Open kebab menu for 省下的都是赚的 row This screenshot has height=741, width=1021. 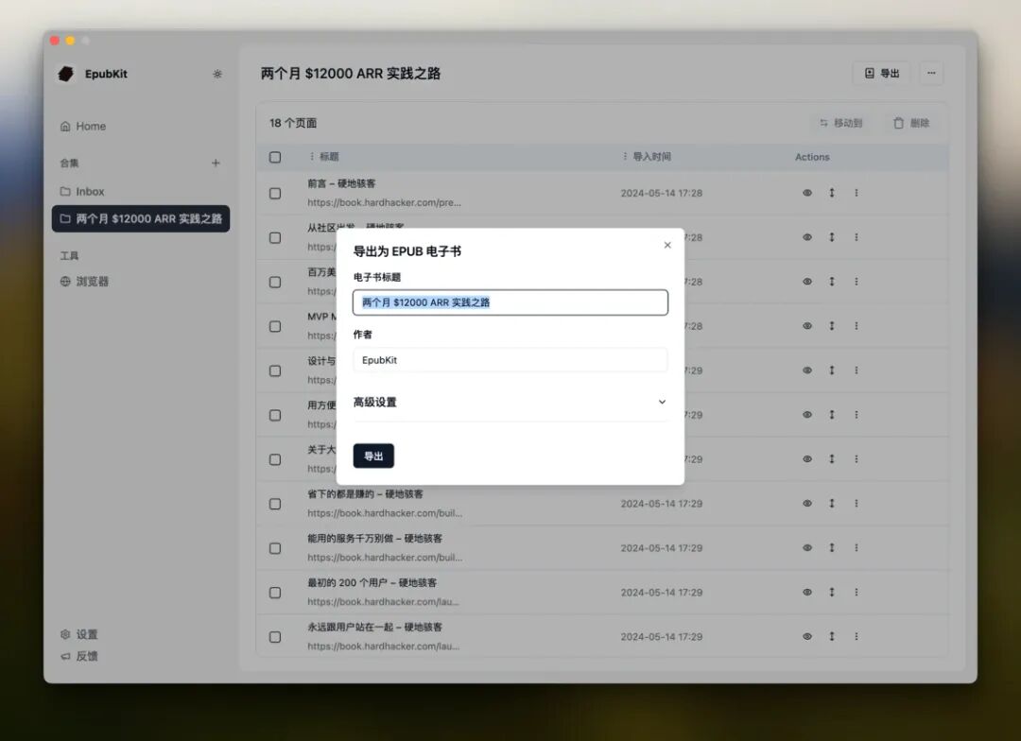click(x=857, y=504)
